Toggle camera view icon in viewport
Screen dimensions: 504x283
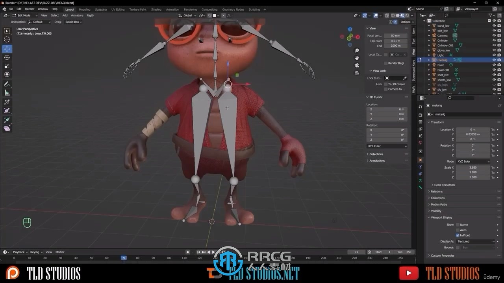tap(357, 65)
